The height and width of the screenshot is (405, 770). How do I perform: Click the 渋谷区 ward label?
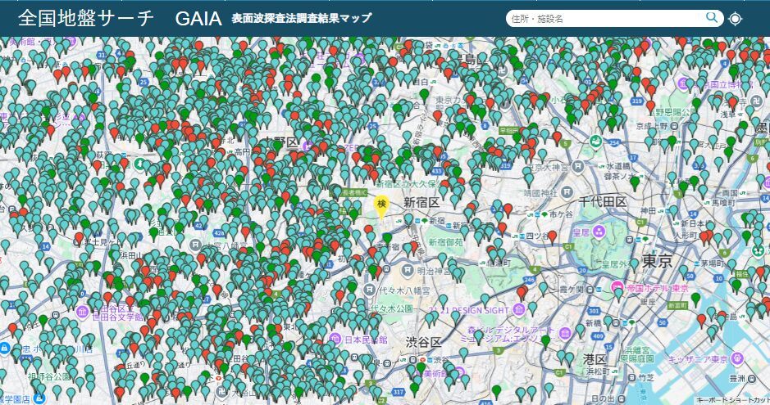pos(425,341)
